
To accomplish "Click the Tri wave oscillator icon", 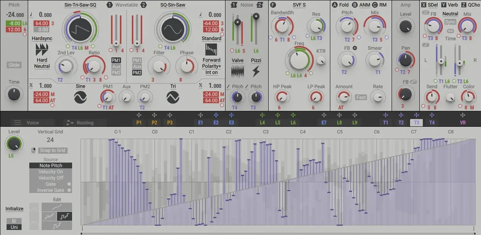I will tap(173, 97).
